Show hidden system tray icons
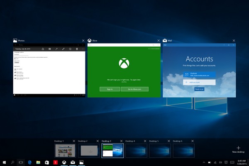The image size is (249, 166). (204, 162)
